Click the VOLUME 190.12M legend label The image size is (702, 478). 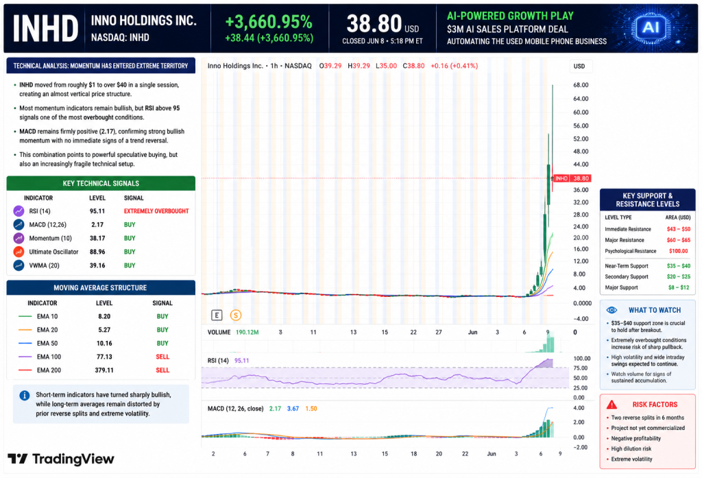(233, 333)
